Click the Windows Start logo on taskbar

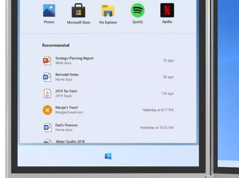(x=108, y=156)
